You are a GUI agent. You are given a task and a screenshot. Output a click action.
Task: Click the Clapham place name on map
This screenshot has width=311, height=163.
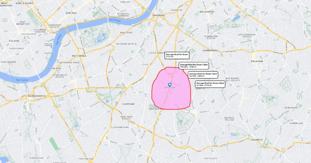[128, 104]
